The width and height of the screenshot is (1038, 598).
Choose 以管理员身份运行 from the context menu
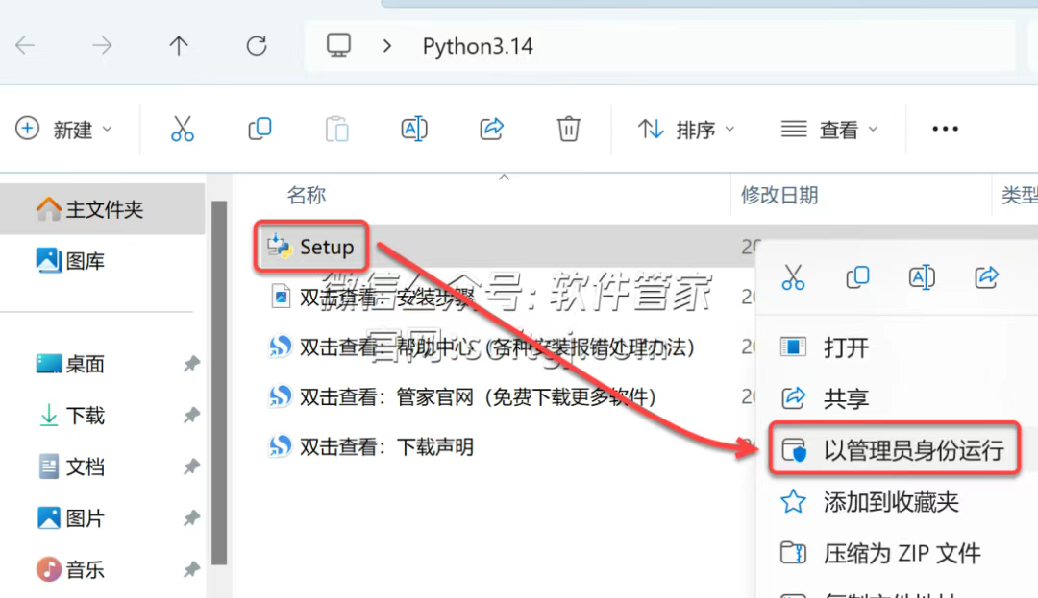[x=894, y=450]
